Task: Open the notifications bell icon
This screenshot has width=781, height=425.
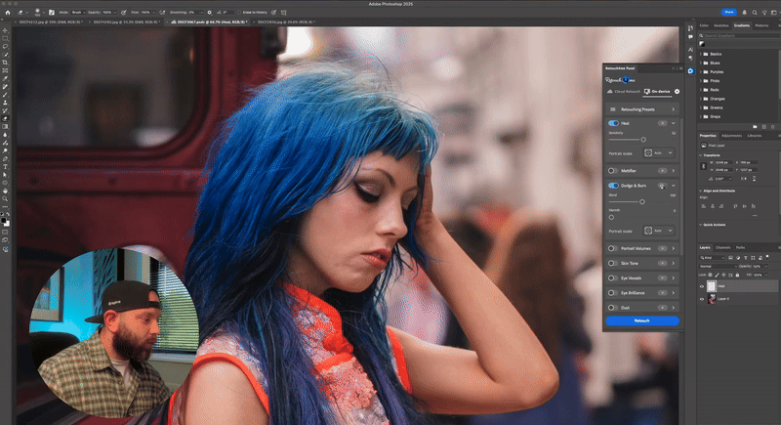Action: coord(745,13)
